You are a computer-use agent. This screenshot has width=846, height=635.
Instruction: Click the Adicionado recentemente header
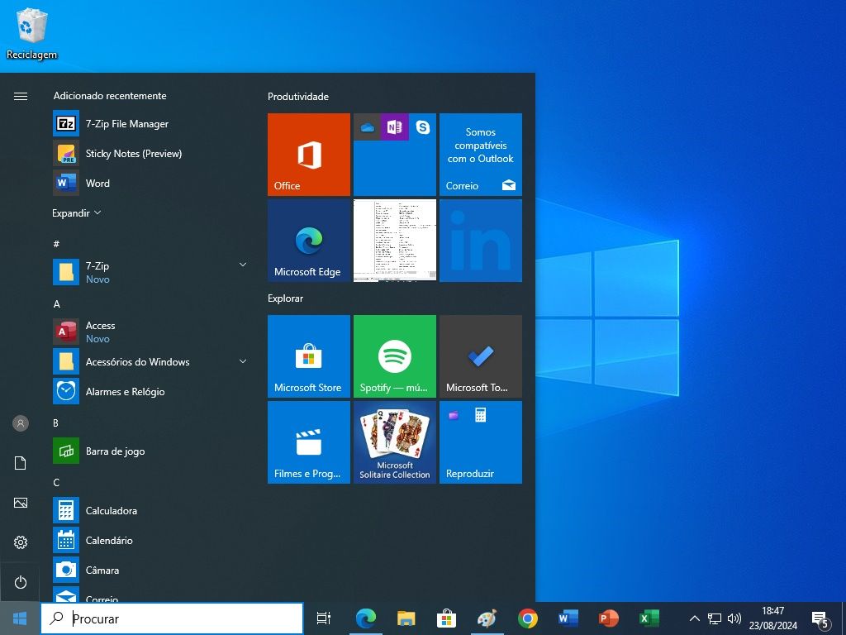[110, 96]
